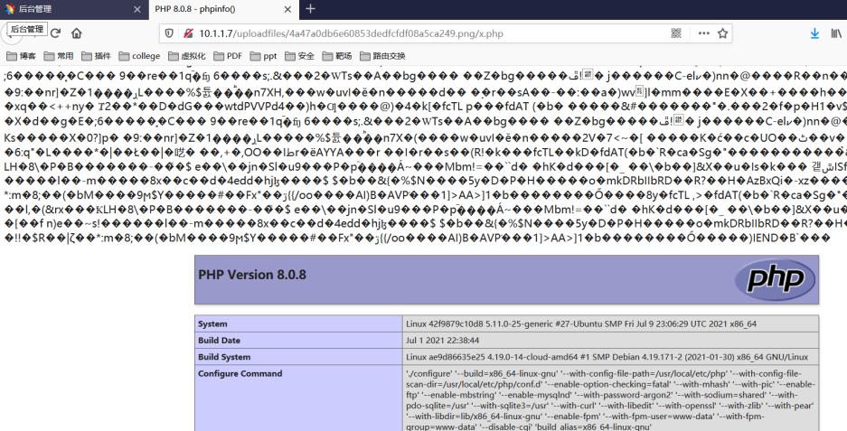Bookmark this page with the star icon

coord(723,33)
